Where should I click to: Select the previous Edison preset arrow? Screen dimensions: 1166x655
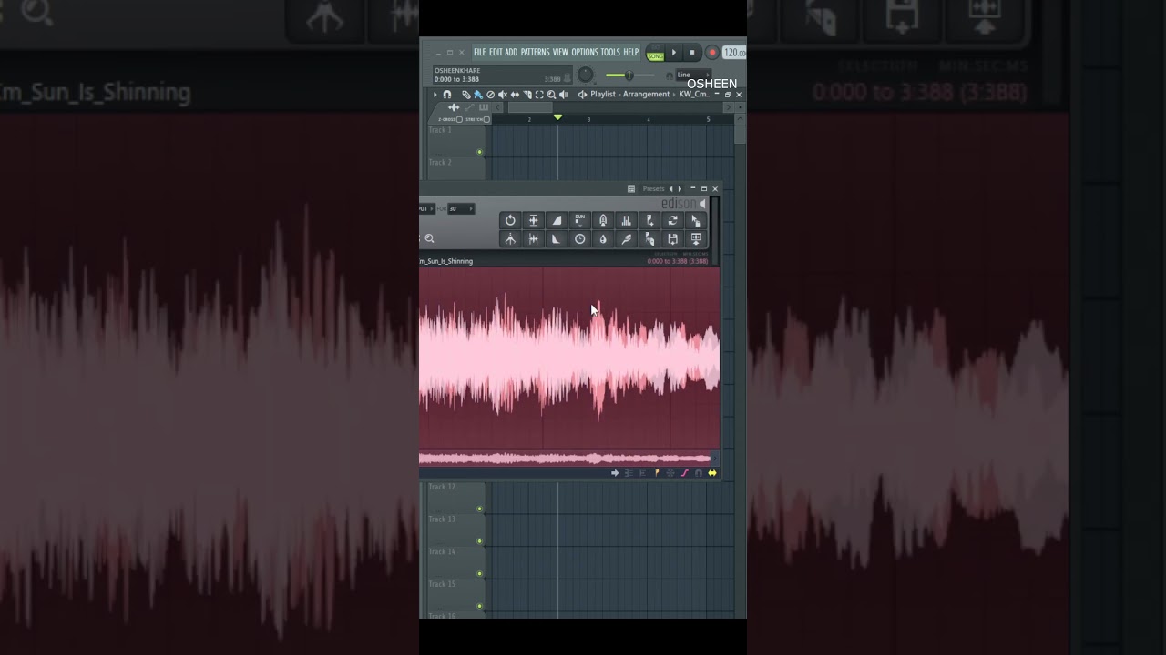tap(671, 189)
